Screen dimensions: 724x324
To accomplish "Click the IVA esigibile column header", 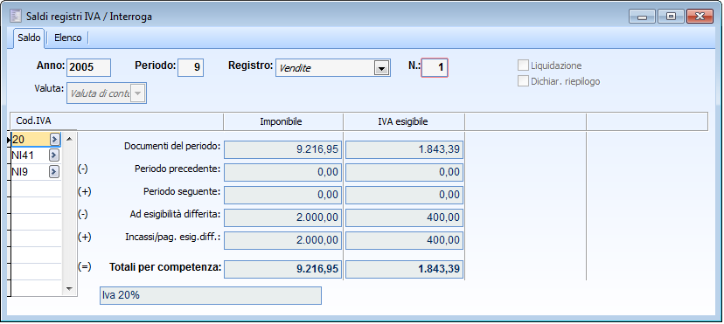I will click(x=404, y=121).
